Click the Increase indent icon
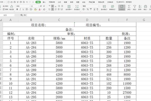Viewport: 151px width, 101px height. (x=62, y=6)
